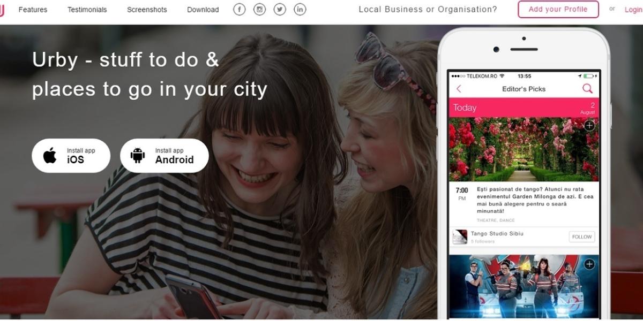
Task: Open the Screenshots nav link
Action: point(147,10)
